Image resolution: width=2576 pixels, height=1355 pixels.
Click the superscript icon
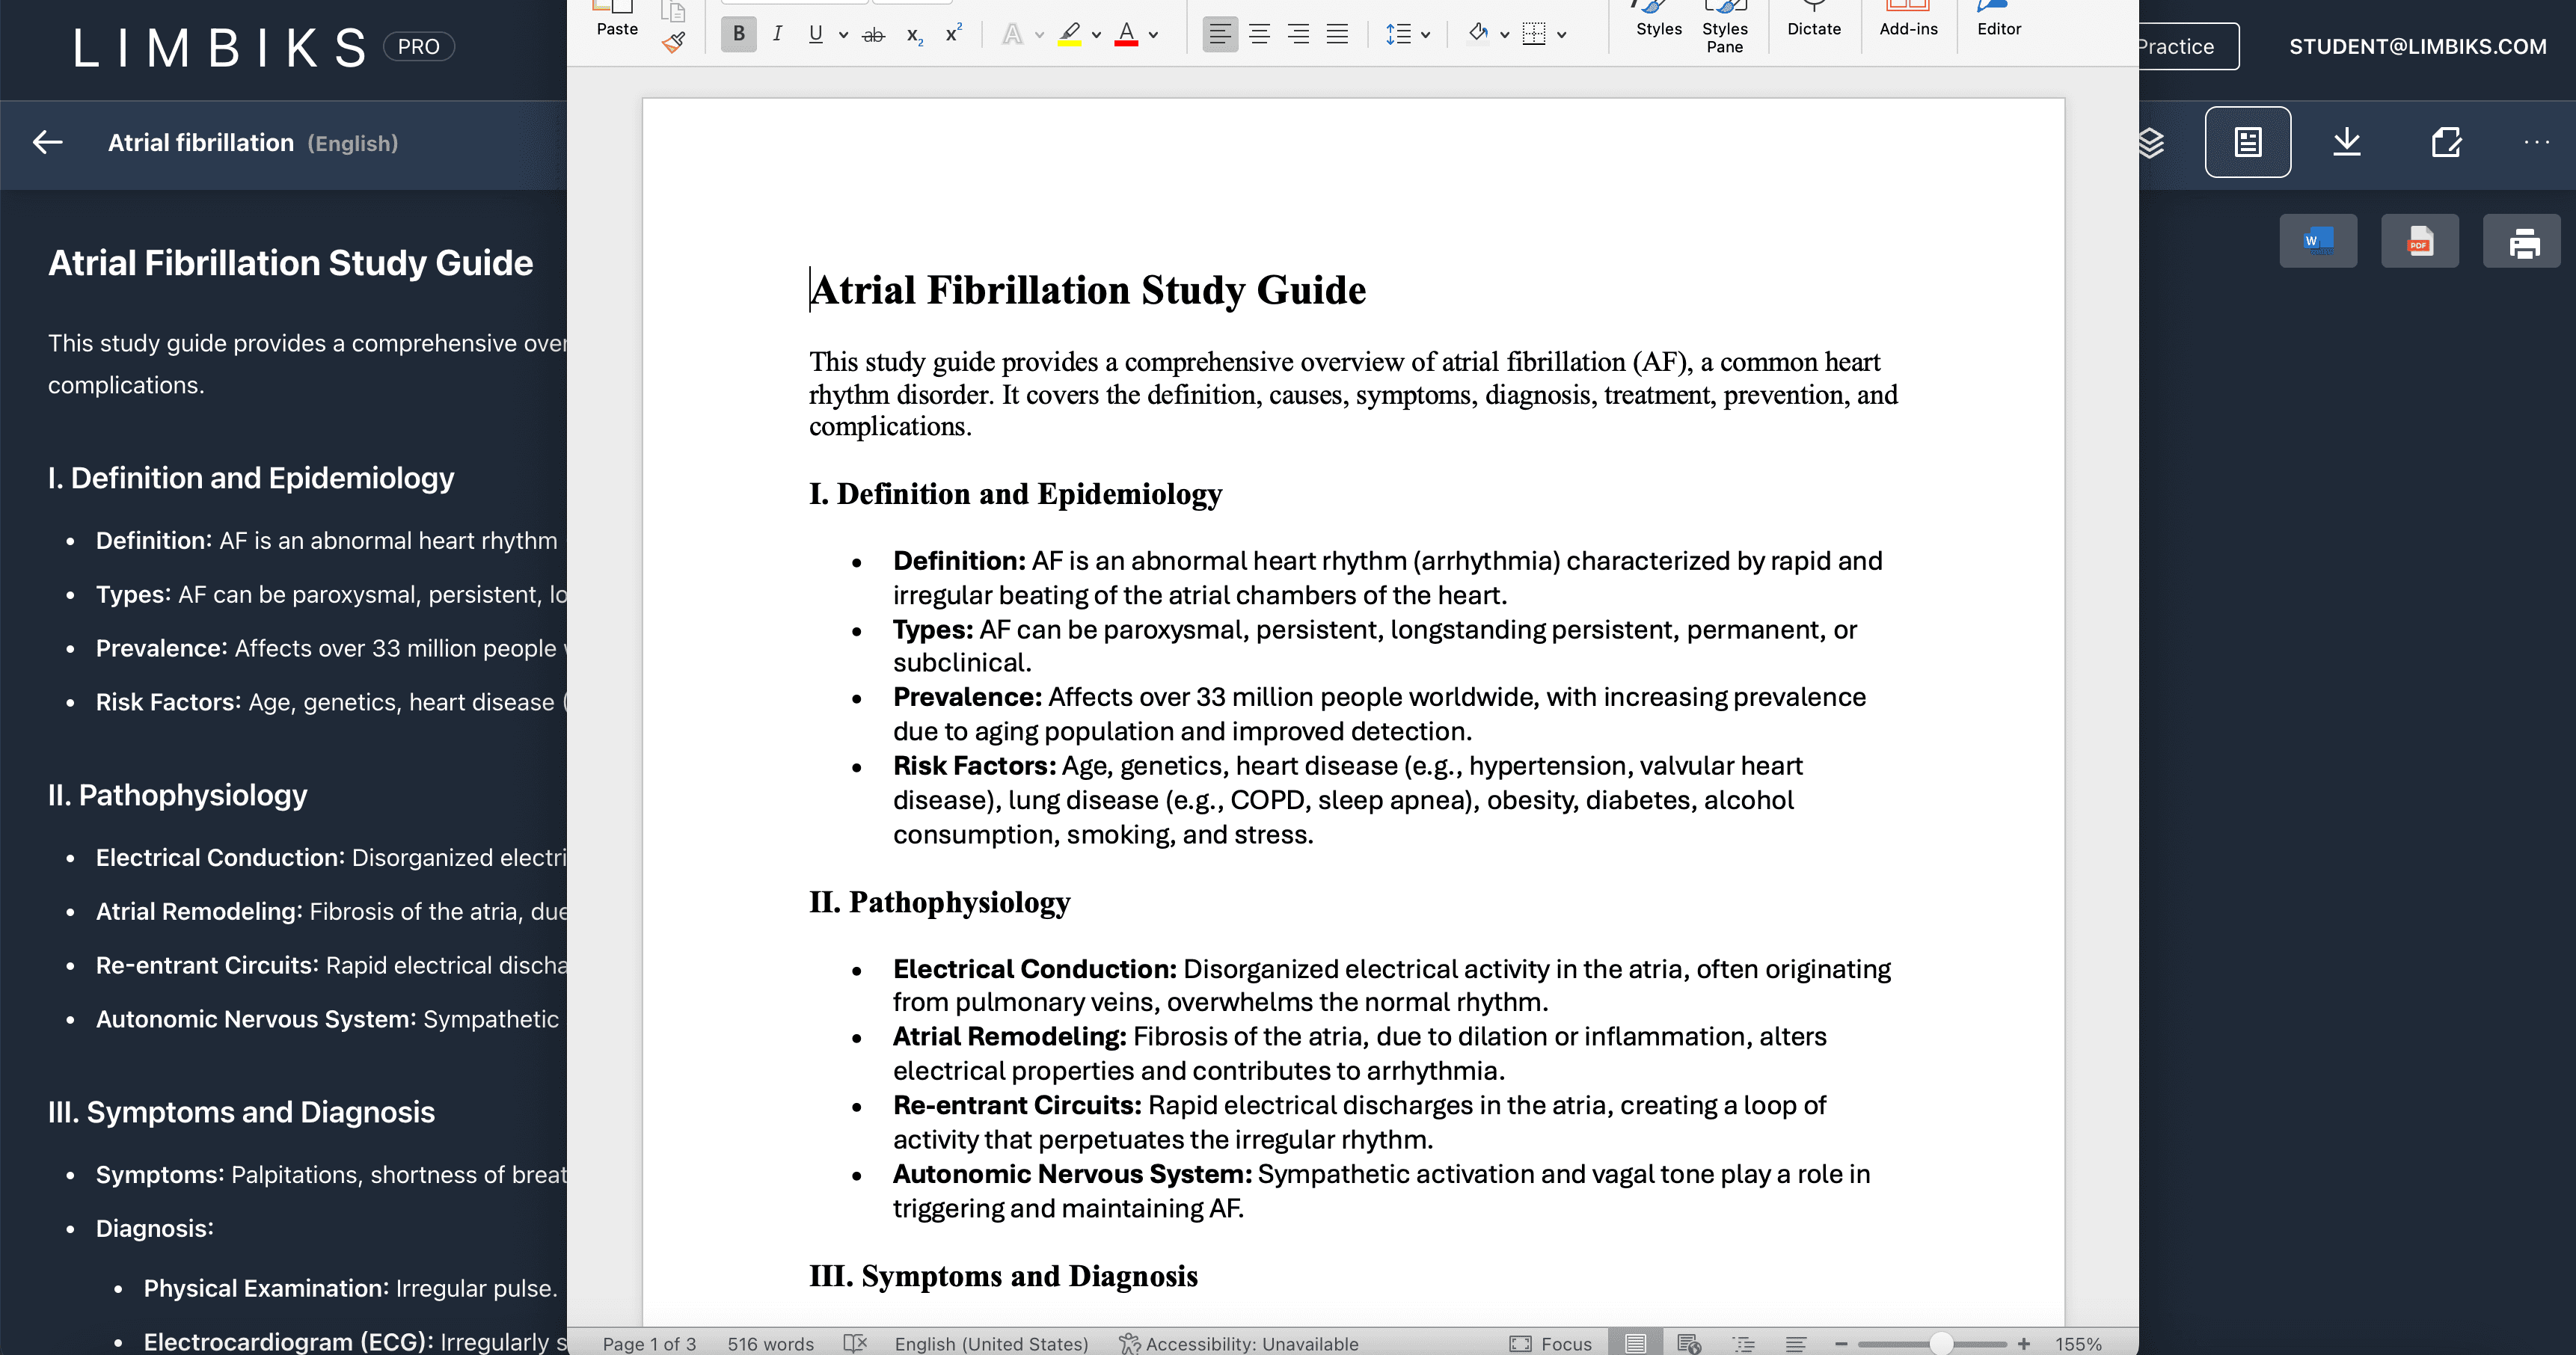pyautogui.click(x=953, y=34)
